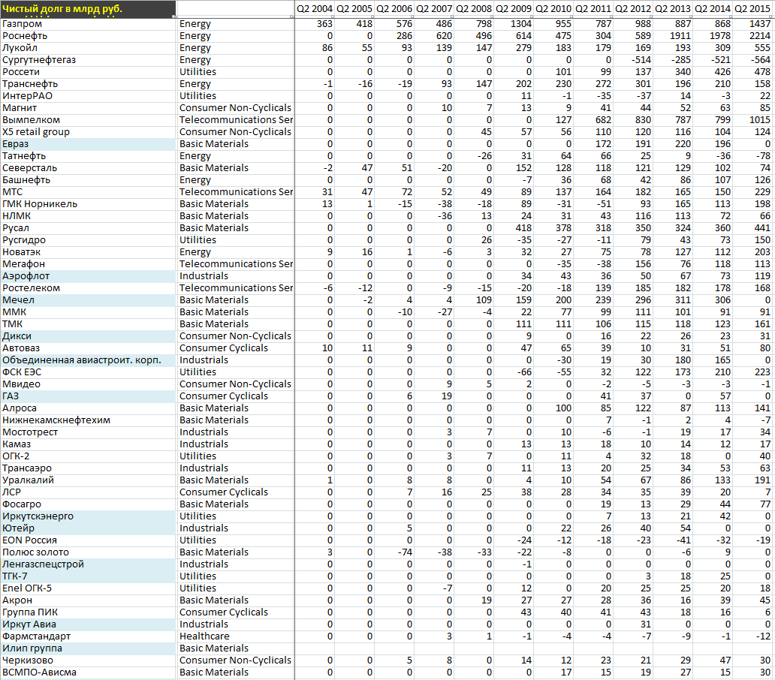Click the Илип группа cell
775x680 pixels.
(x=88, y=649)
